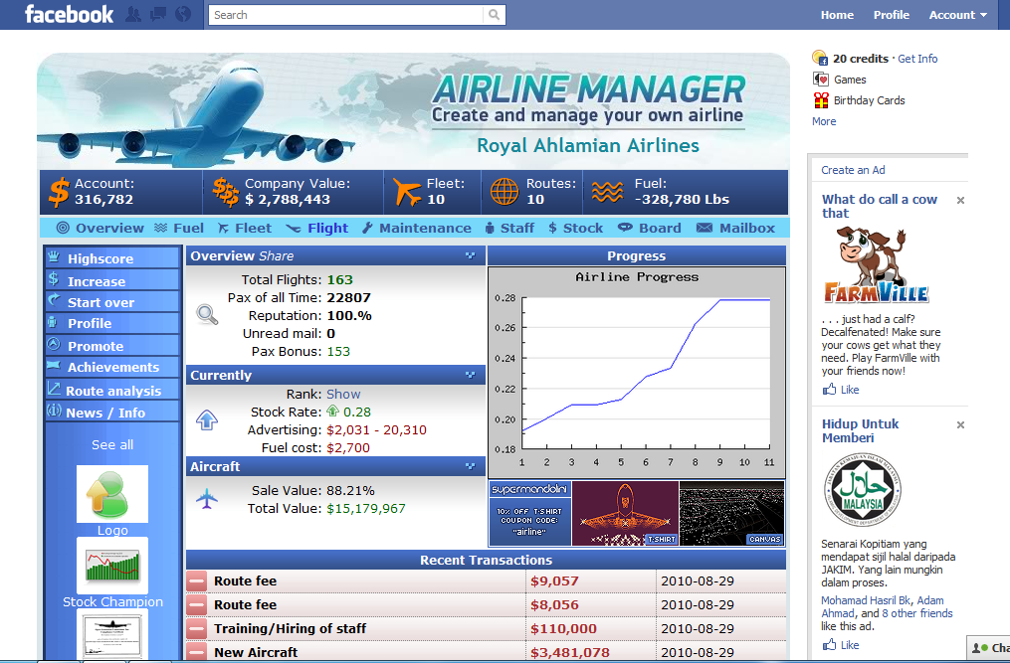Screen dimensions: 1010x663
Task: Collapse the Currently panel using its chevron
Action: 470,375
